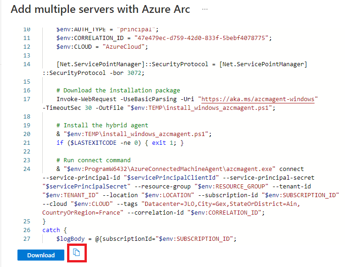Click the '$logBody' variable on line 27

pyautogui.click(x=70, y=239)
